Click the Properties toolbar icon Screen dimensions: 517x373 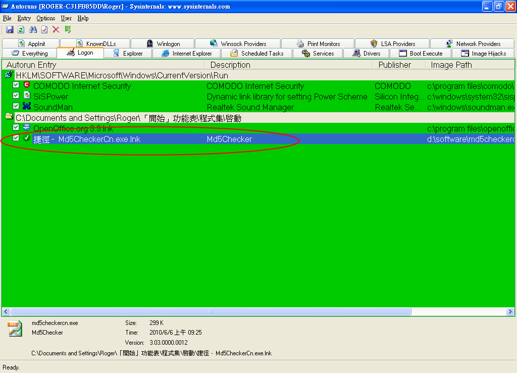pyautogui.click(x=44, y=30)
